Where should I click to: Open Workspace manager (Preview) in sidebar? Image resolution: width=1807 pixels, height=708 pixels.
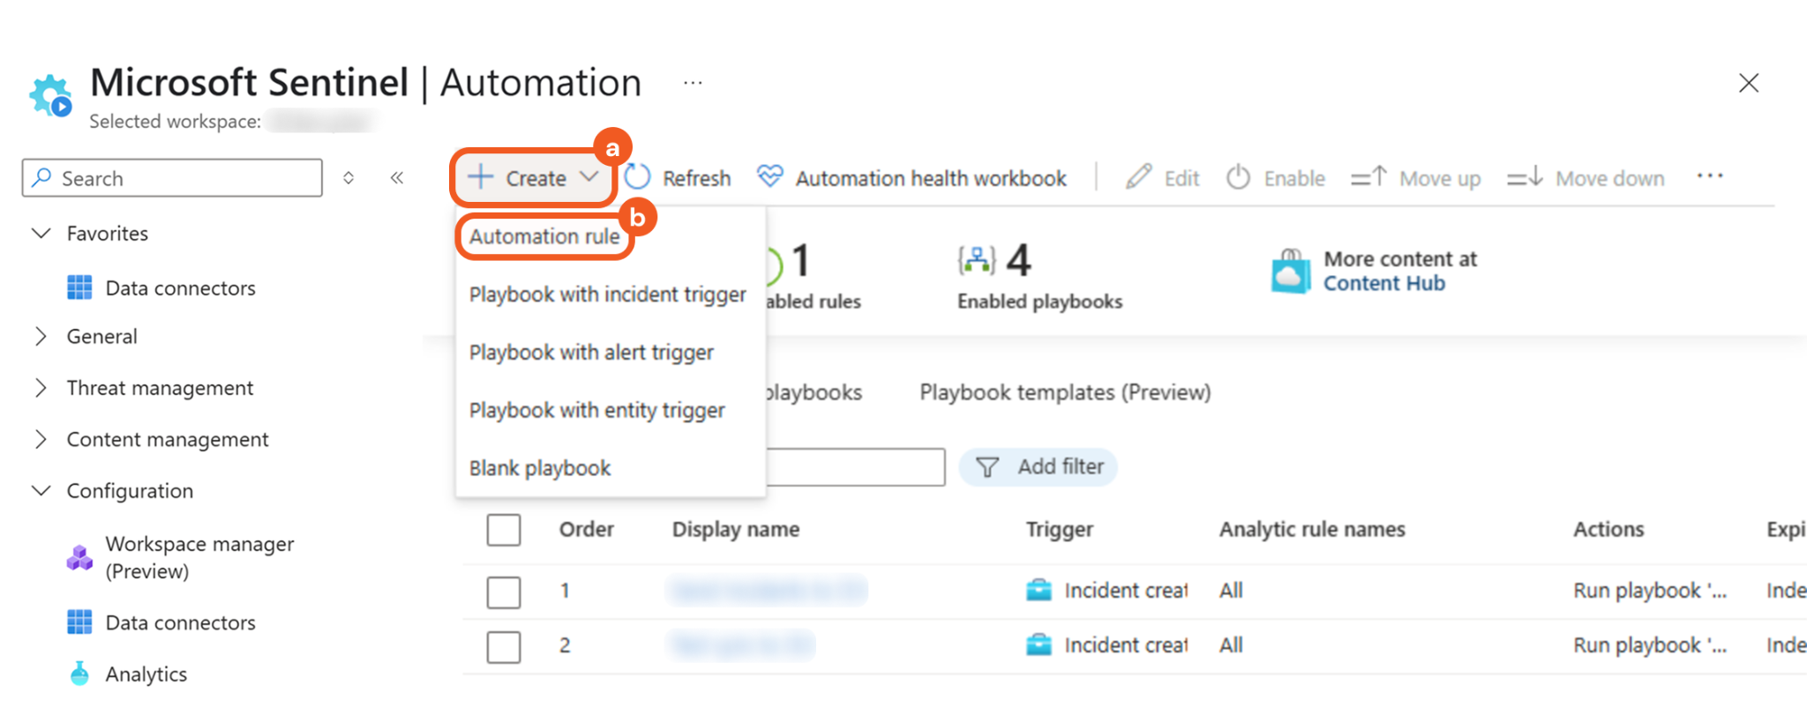coord(199,557)
